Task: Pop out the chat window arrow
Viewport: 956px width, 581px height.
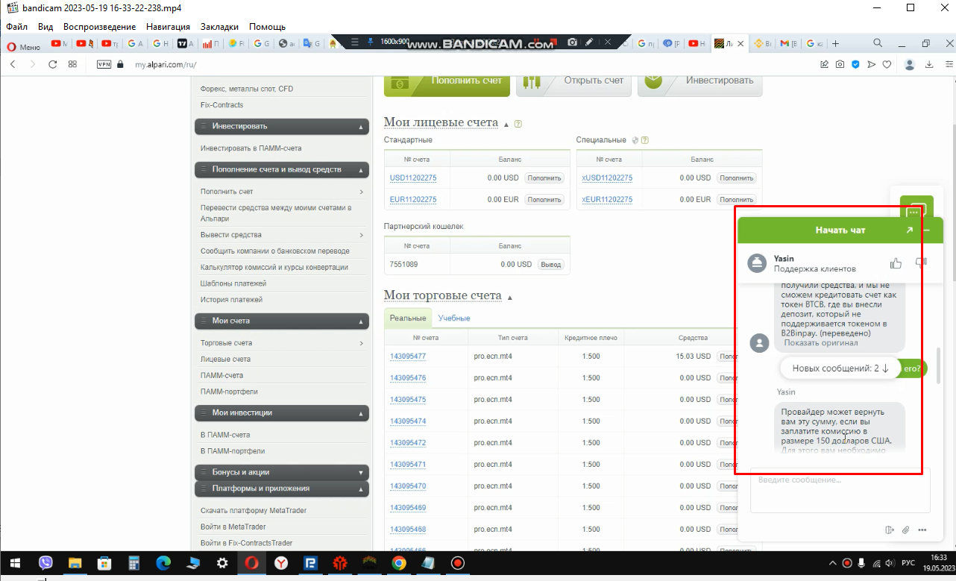Action: click(909, 230)
